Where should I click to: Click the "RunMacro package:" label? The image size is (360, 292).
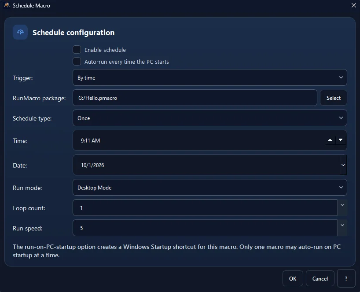pyautogui.click(x=39, y=98)
